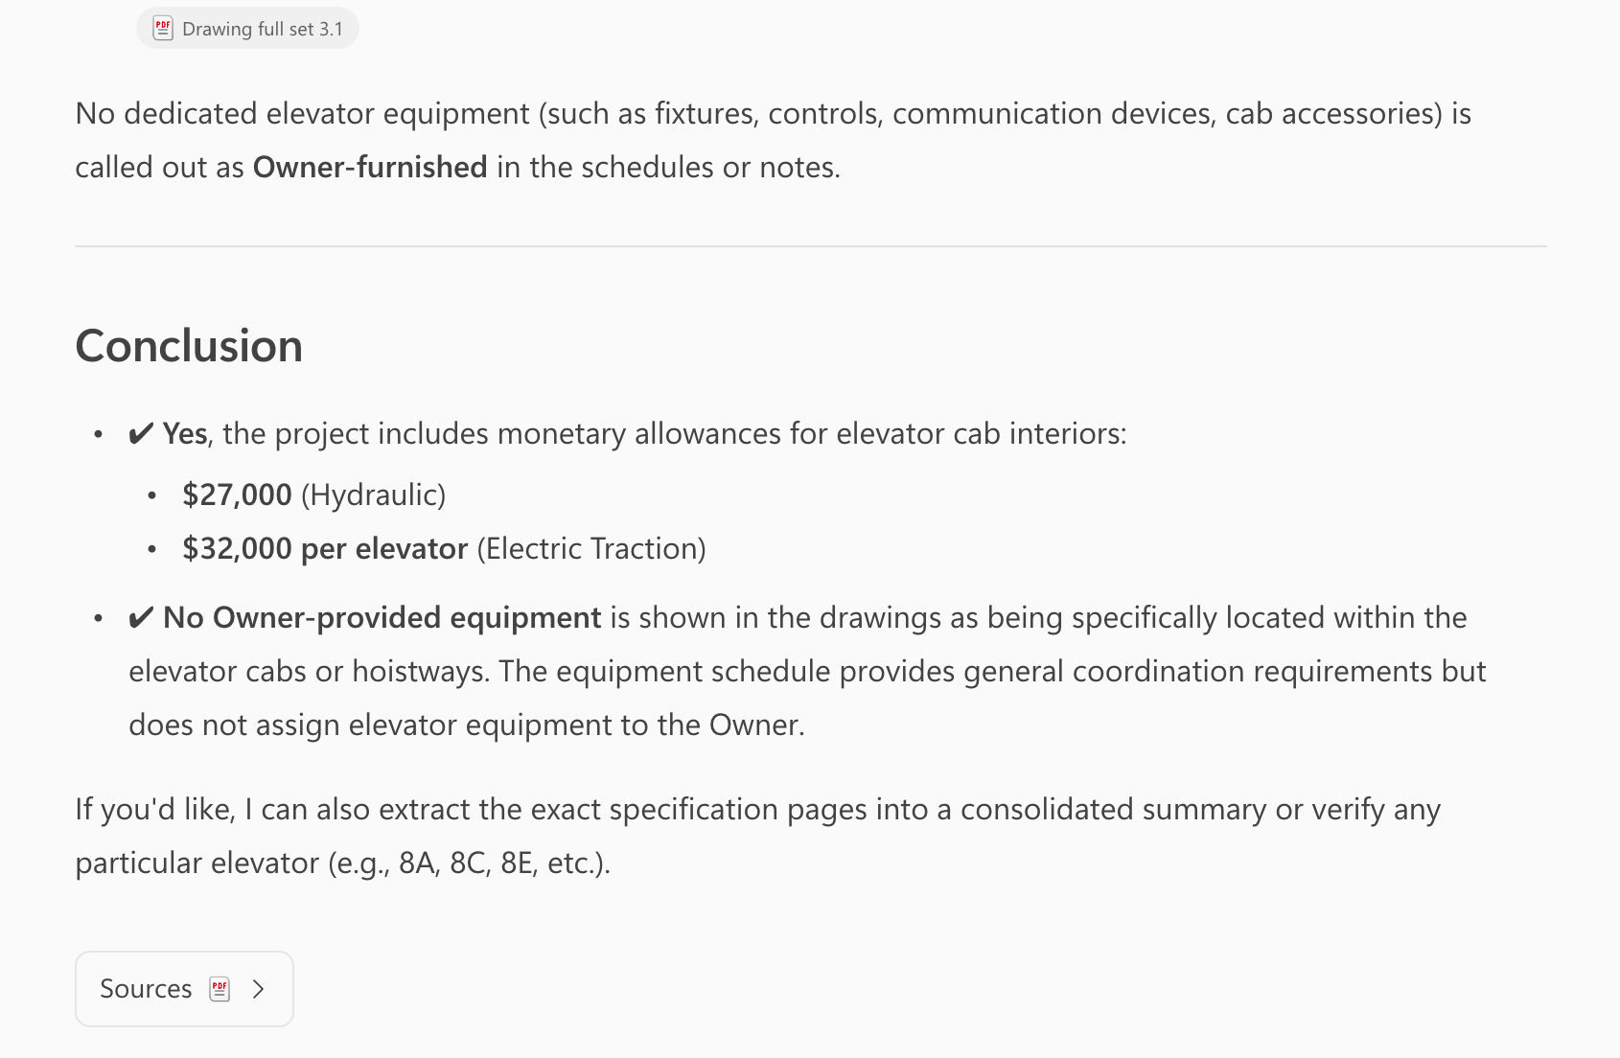The width and height of the screenshot is (1620, 1058).
Task: Open the Sources button
Action: tap(184, 989)
